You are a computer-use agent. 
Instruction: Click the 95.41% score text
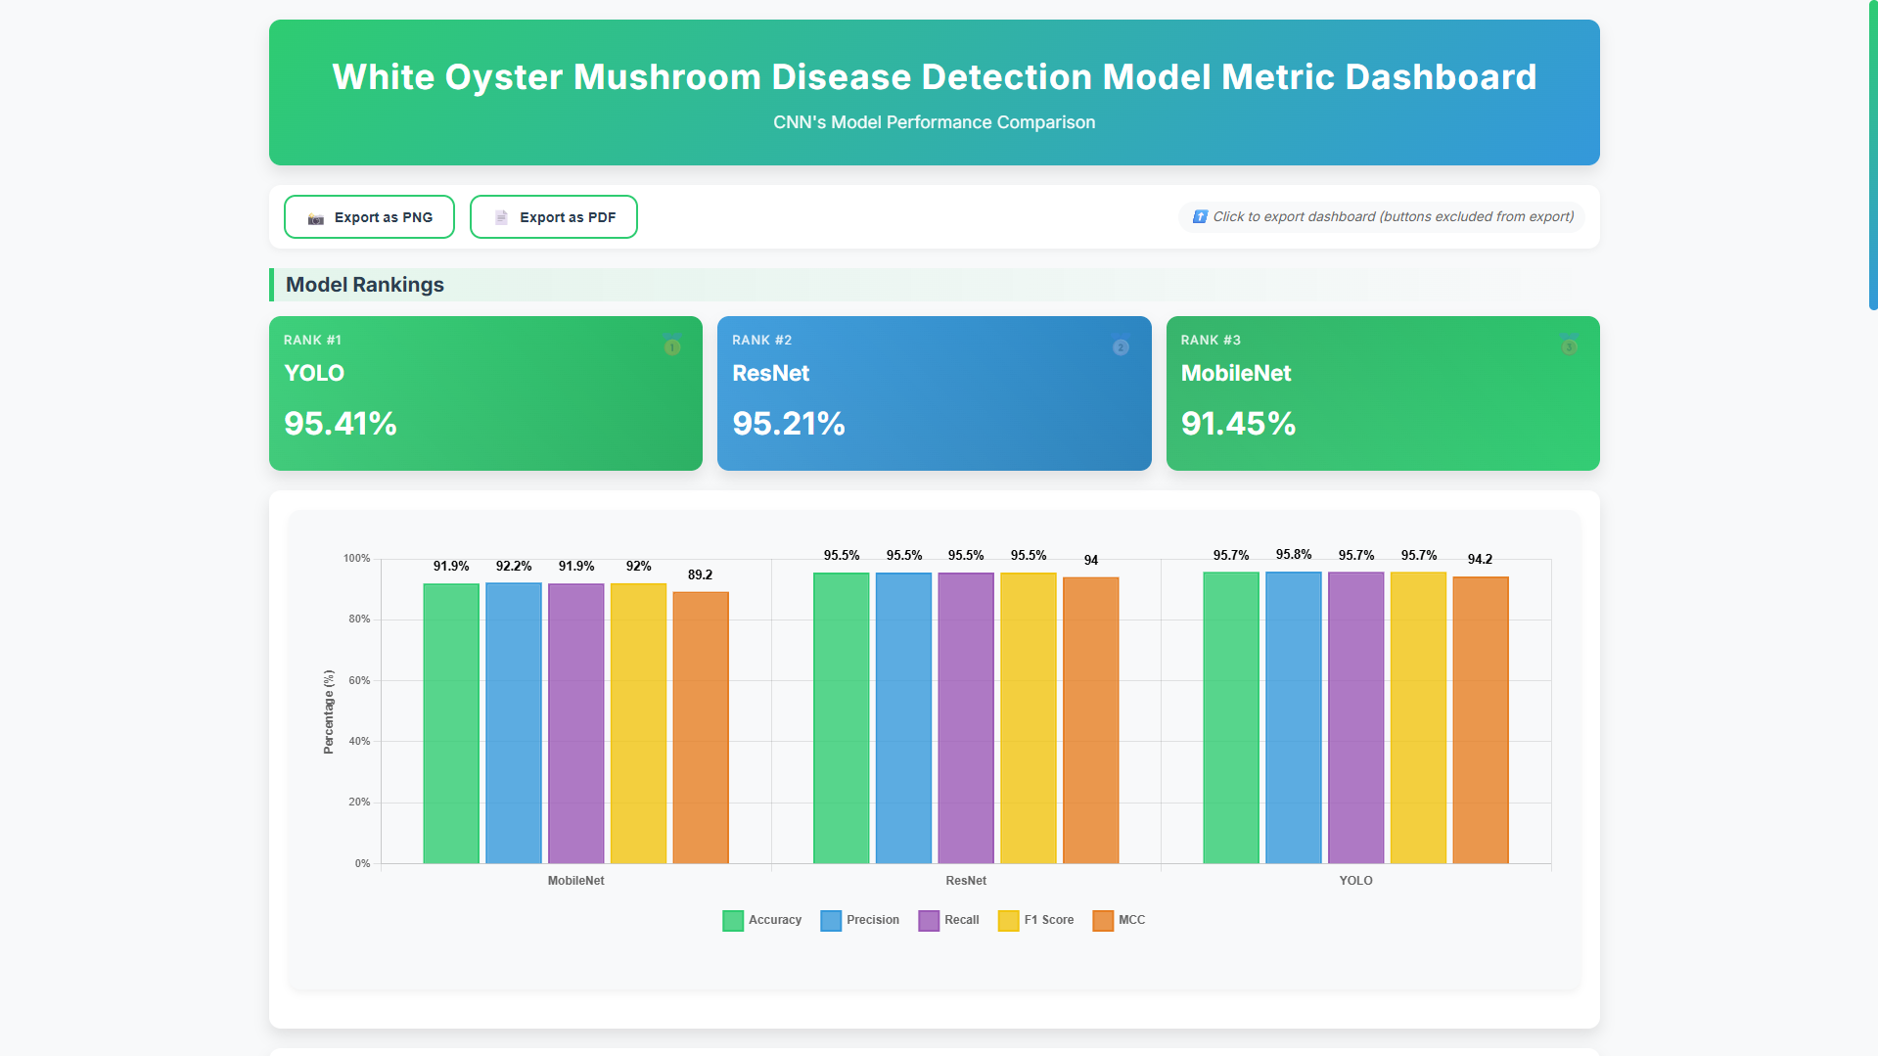(x=341, y=423)
